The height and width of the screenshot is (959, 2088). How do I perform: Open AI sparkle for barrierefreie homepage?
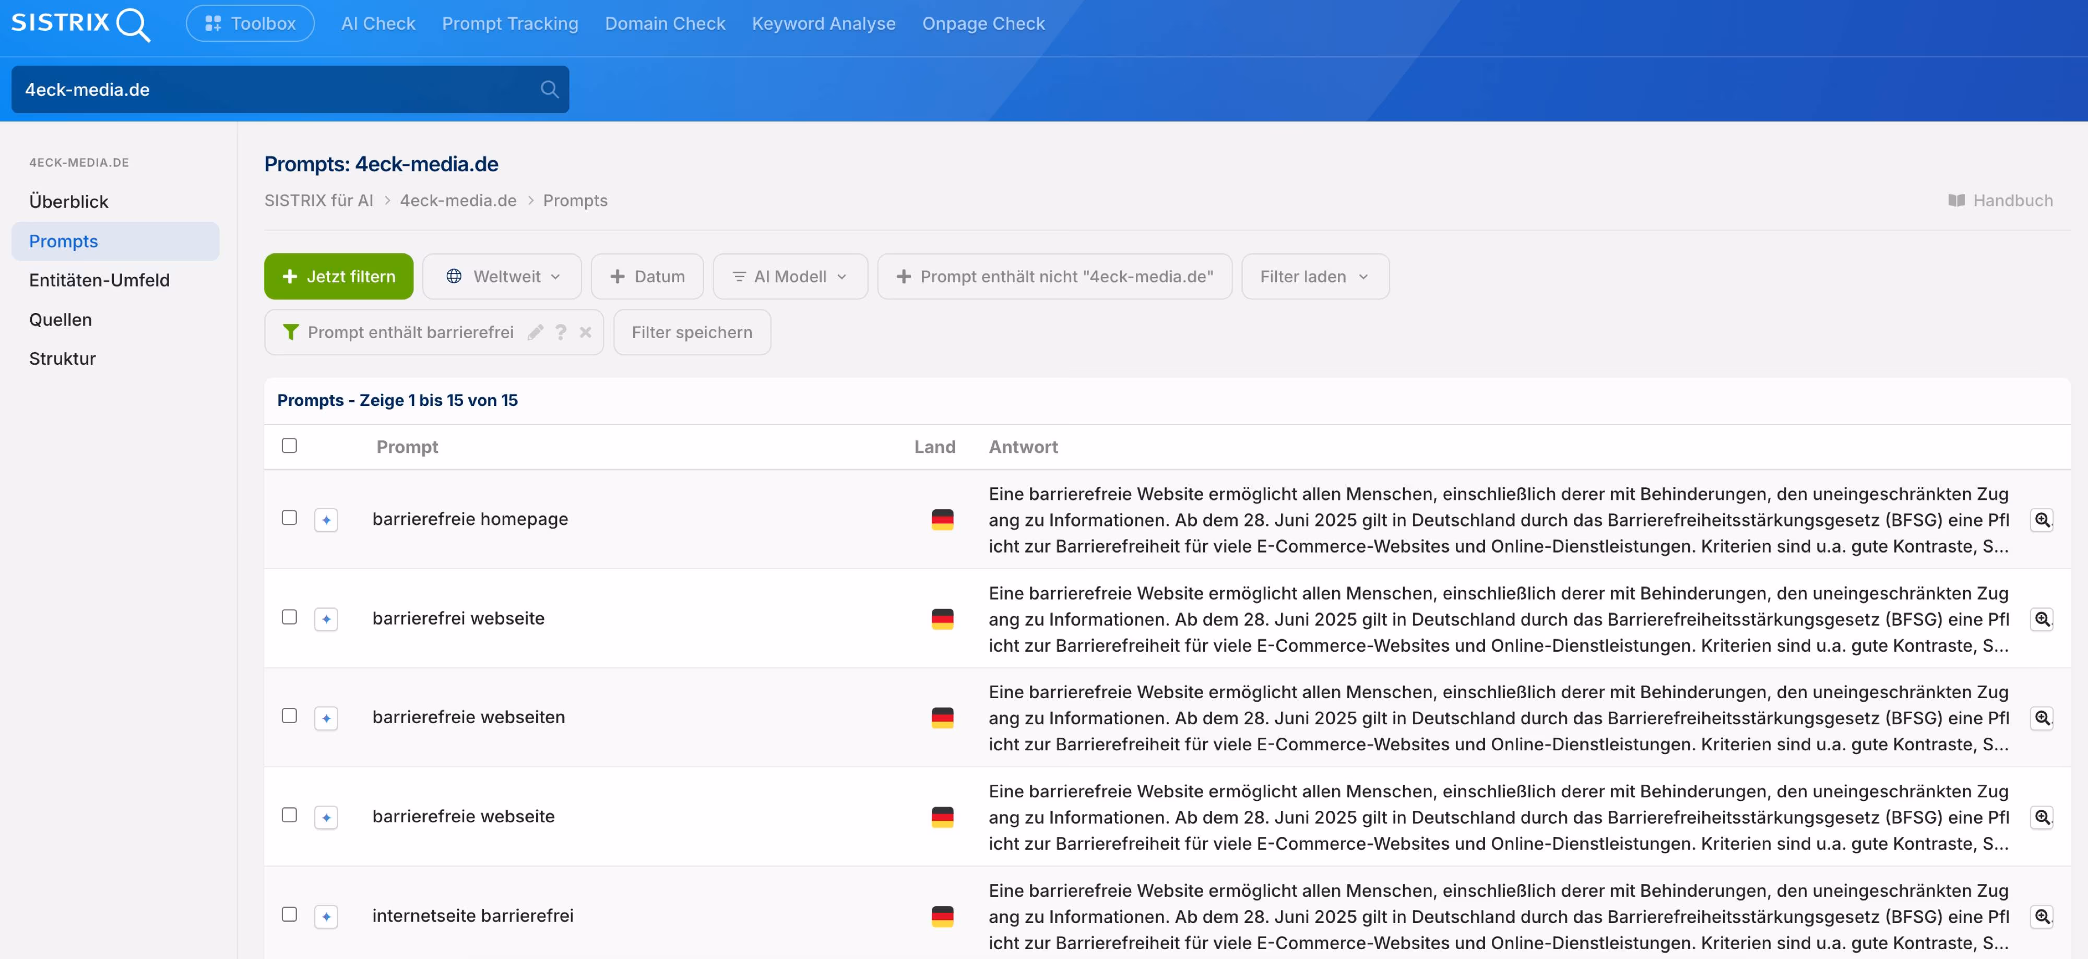326,519
